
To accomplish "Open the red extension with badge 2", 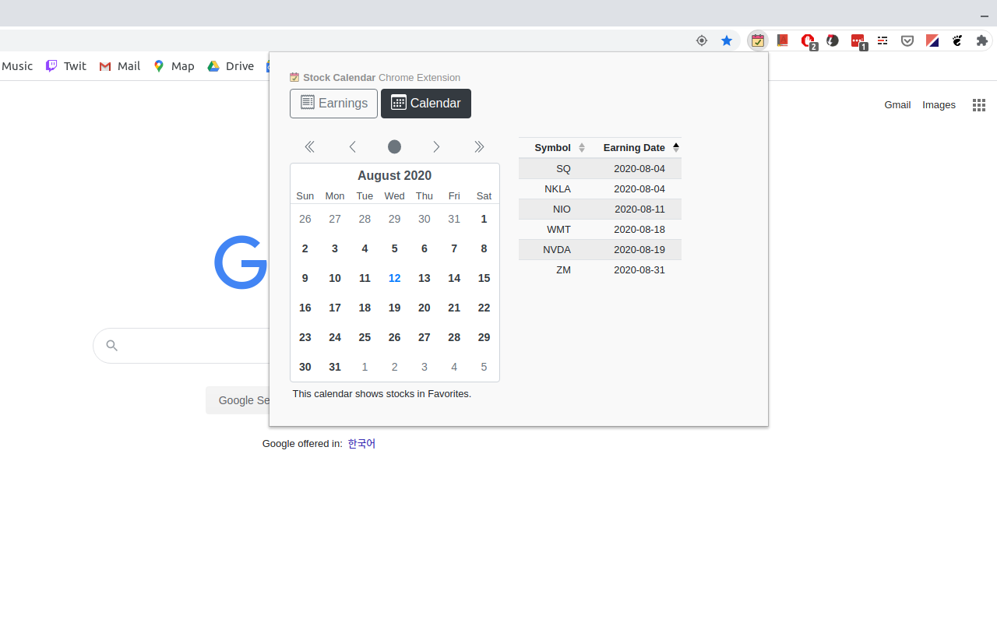I will [x=808, y=40].
